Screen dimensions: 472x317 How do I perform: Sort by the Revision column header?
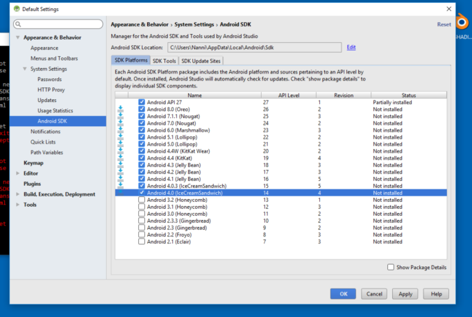pos(344,95)
